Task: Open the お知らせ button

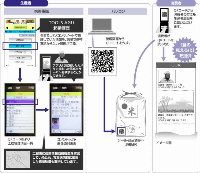Action: tap(20, 40)
